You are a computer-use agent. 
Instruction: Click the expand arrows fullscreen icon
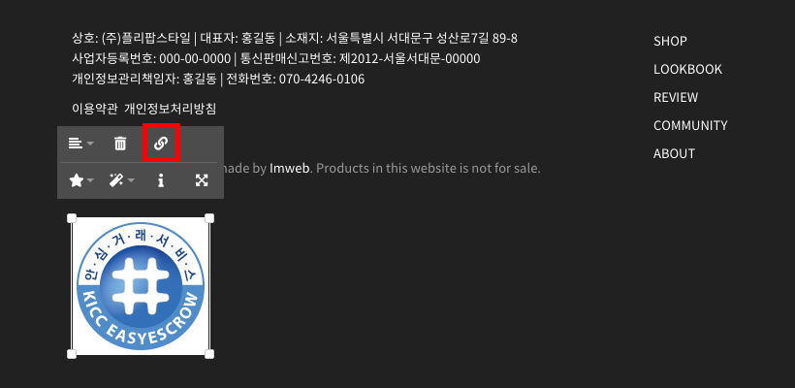(202, 180)
